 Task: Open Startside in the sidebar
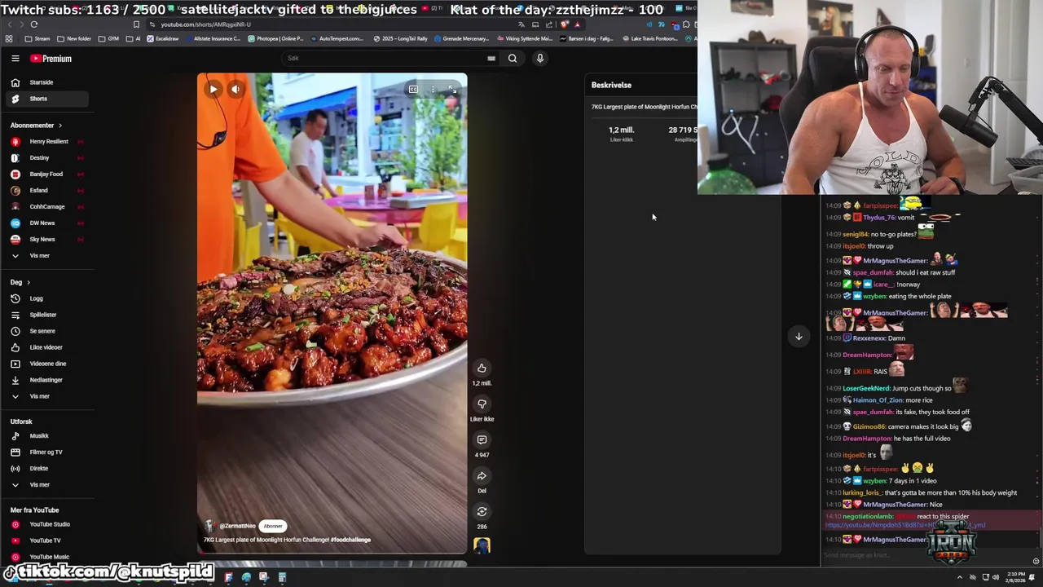click(46, 82)
